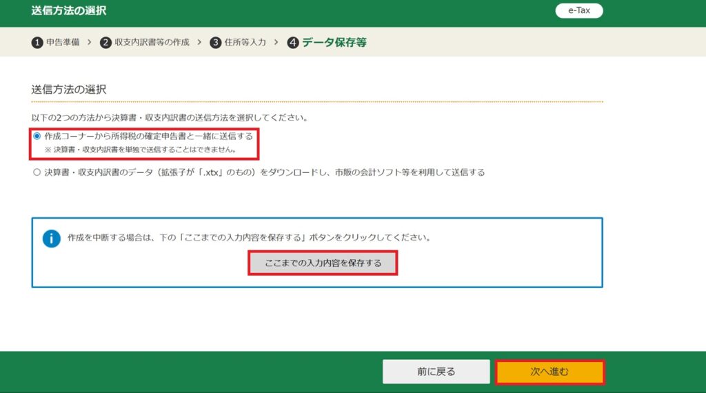Image resolution: width=706 pixels, height=393 pixels.
Task: Click the .xtx download option label text
Action: tap(265, 172)
